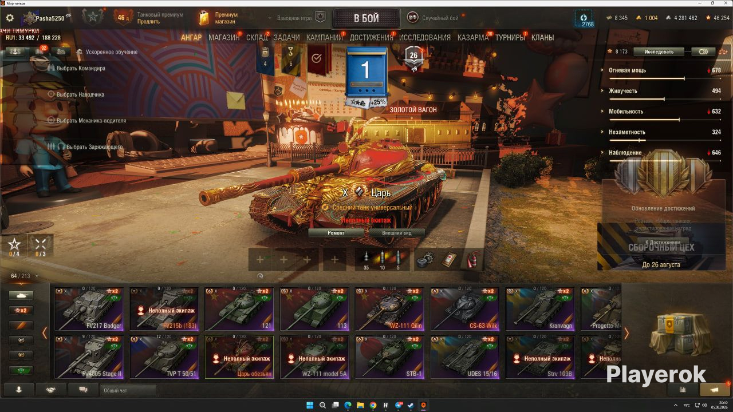This screenshot has height=412, width=733.
Task: Expand Выбрать Командира crew slot
Action: pos(76,68)
